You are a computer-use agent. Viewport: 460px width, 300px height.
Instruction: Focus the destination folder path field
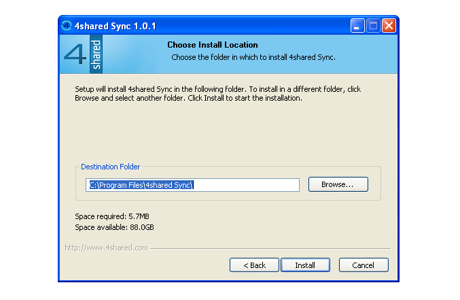[x=193, y=185]
